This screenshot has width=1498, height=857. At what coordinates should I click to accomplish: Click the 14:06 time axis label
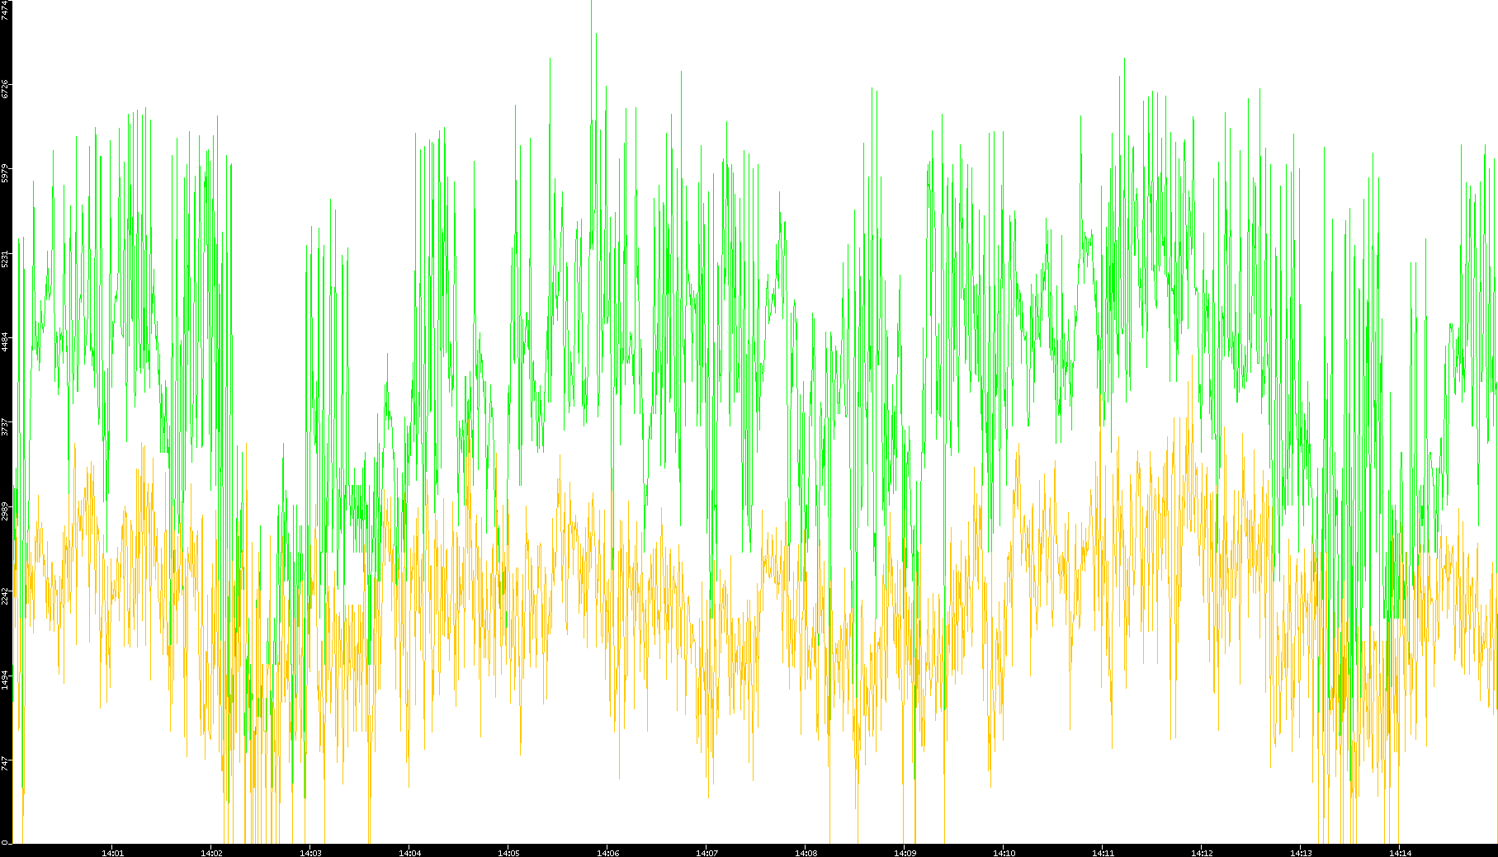607,853
